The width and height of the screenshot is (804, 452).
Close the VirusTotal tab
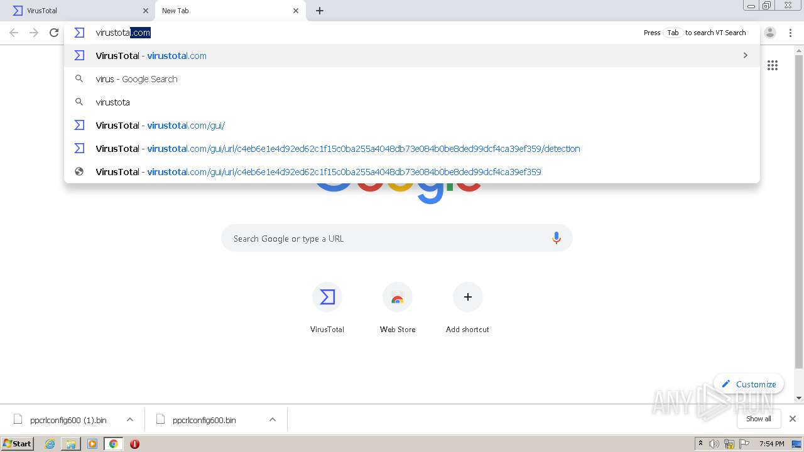(x=146, y=11)
